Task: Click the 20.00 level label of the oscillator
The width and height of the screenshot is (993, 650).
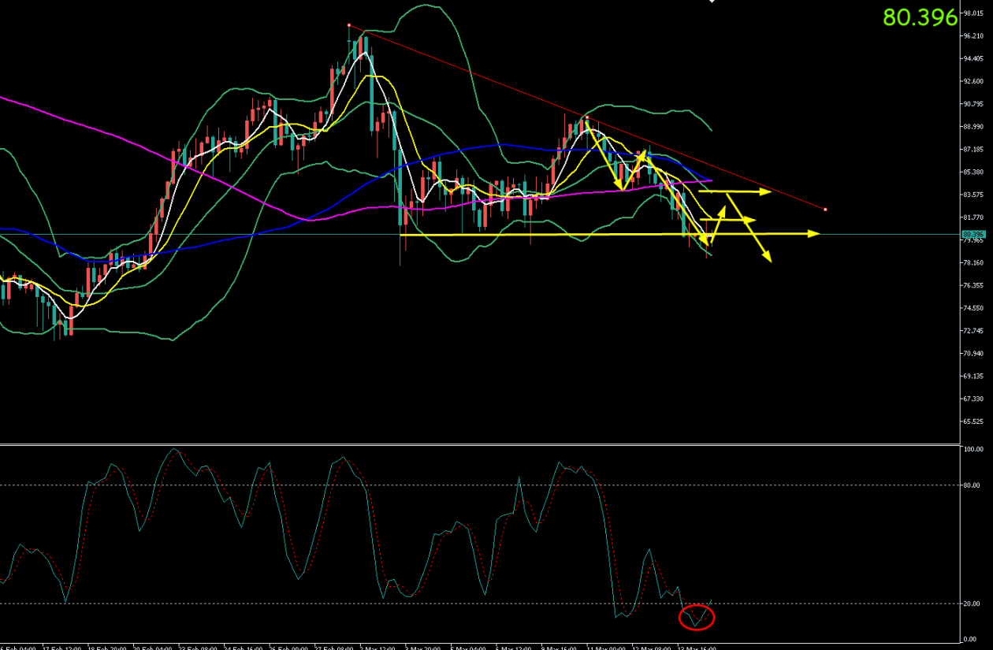Action: (970, 604)
